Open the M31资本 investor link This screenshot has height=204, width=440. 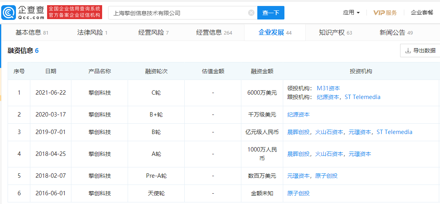[328, 88]
